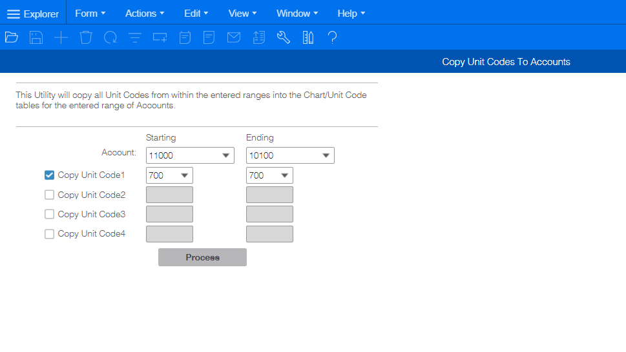Click the Starting Unit Code3 input field
The height and width of the screenshot is (352, 626).
point(170,214)
